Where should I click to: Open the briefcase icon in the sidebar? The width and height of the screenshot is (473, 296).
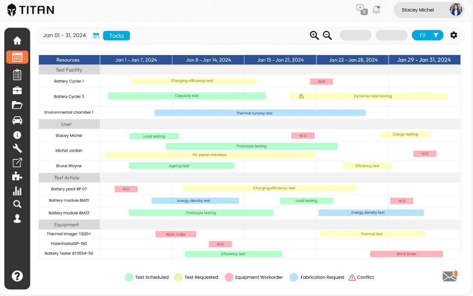tap(17, 90)
